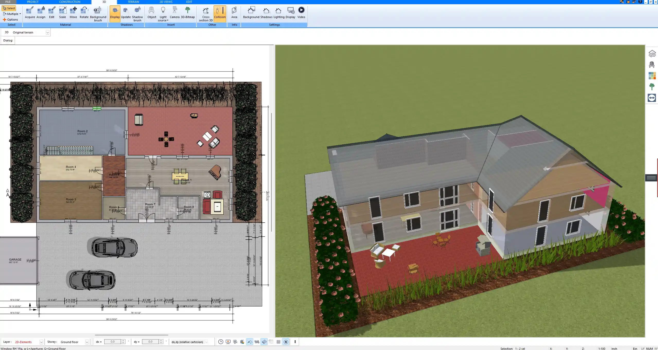Screen dimensions: 658x350
Task: Open the Original terrain dropdown
Action: 48,32
